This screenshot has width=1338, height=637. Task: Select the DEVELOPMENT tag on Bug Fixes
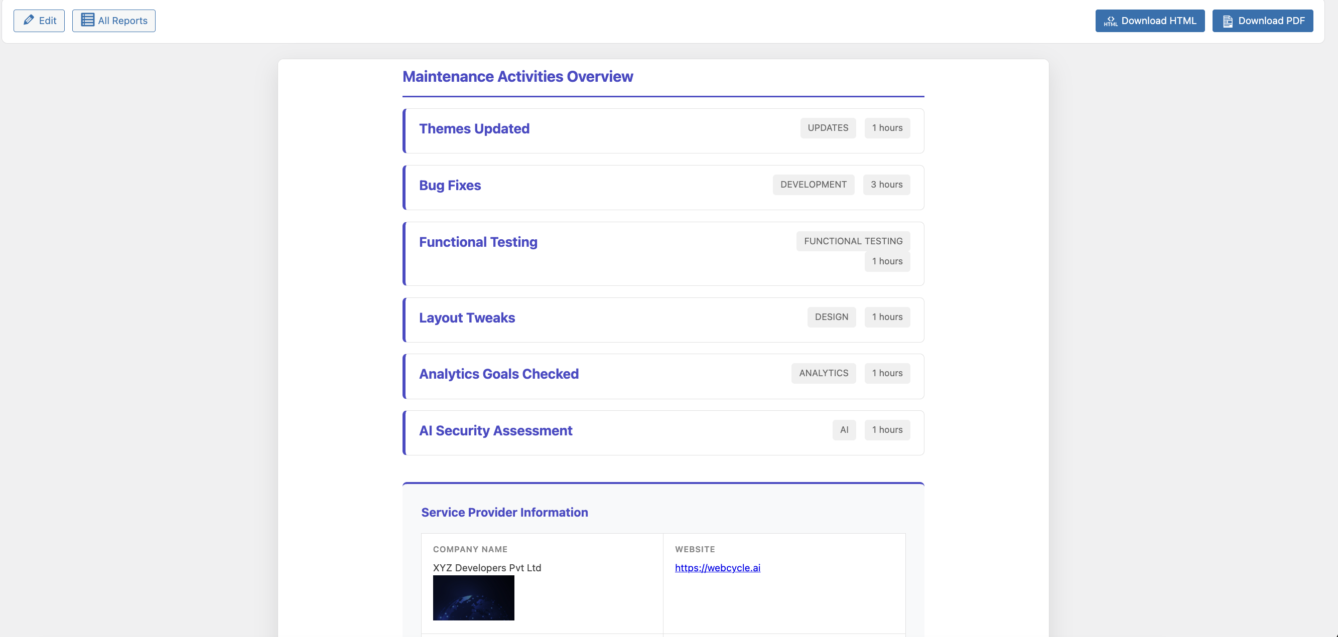pos(814,184)
